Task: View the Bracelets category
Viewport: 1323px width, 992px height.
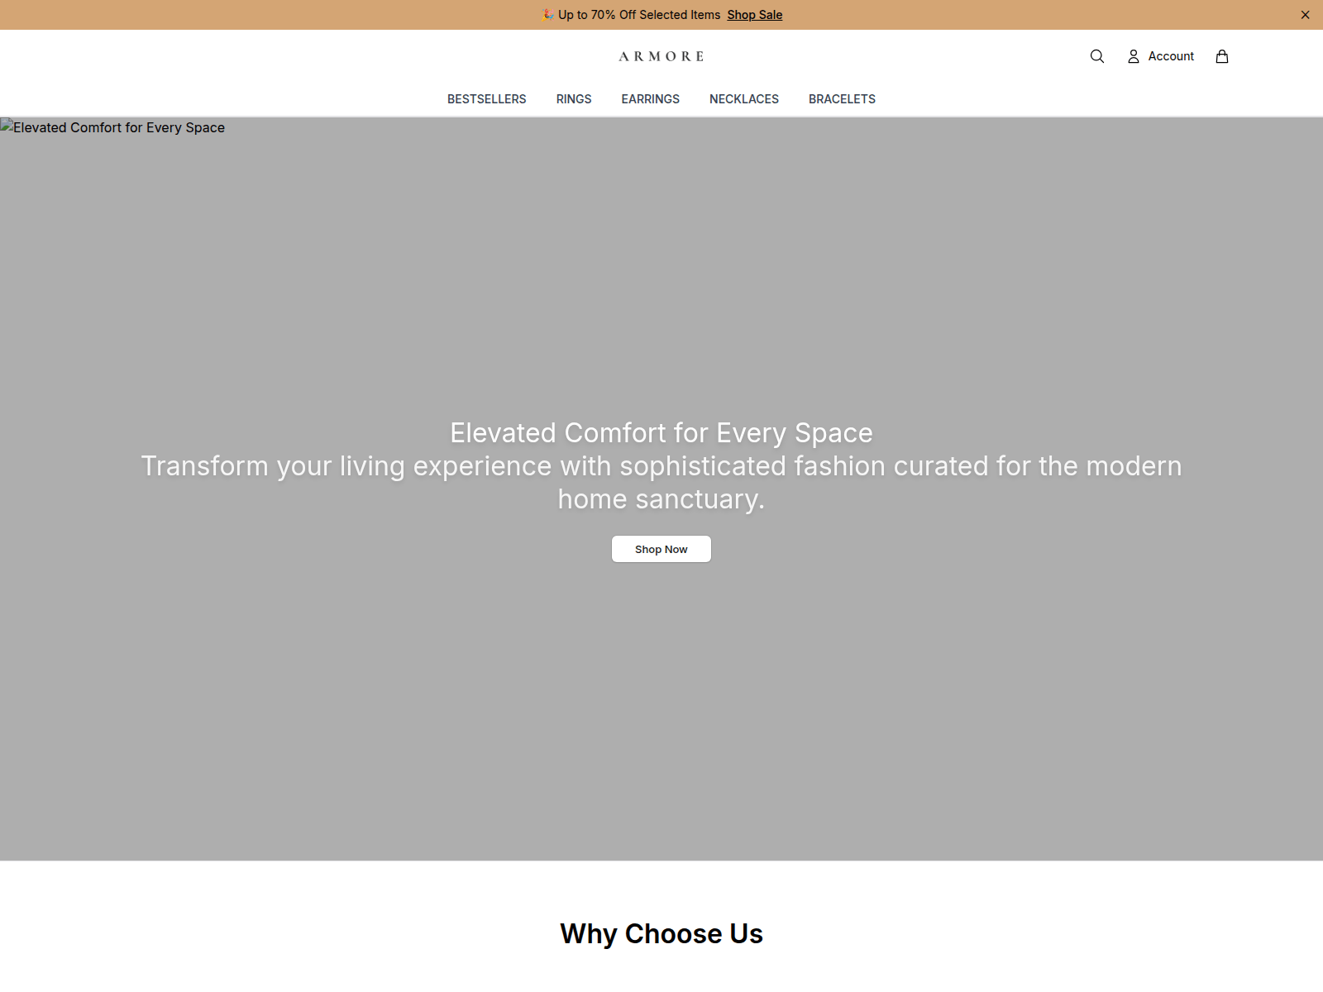Action: pyautogui.click(x=842, y=99)
